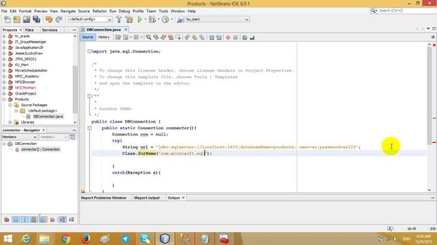Select DBConnection.java in the Projects tree
437x245 pixels.
click(x=48, y=116)
